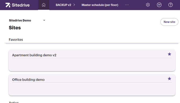
Task: Go to the home page icon
Action: [43, 5]
